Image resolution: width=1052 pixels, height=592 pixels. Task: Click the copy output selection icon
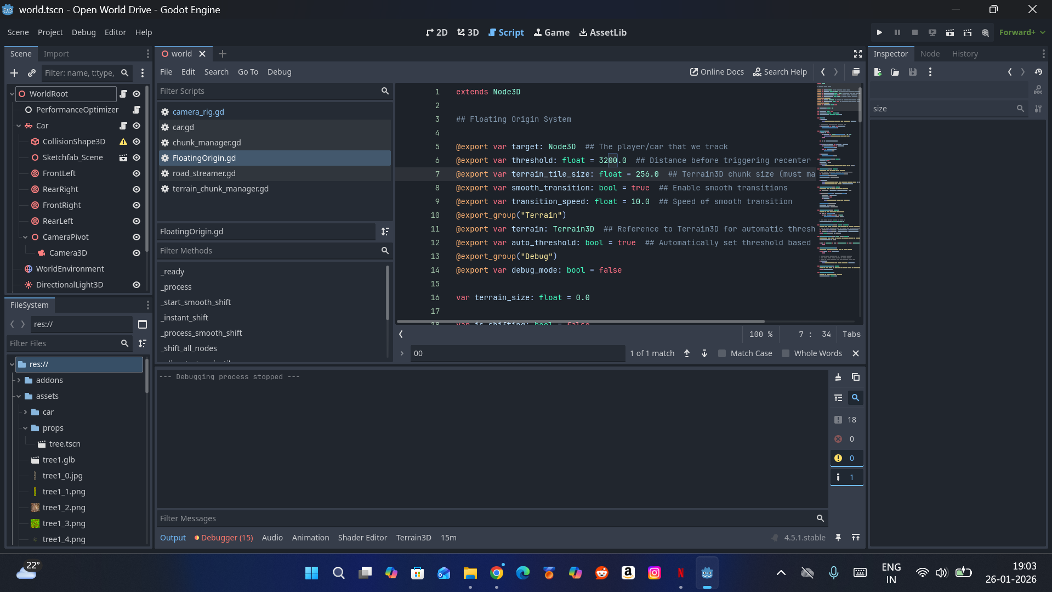point(856,377)
